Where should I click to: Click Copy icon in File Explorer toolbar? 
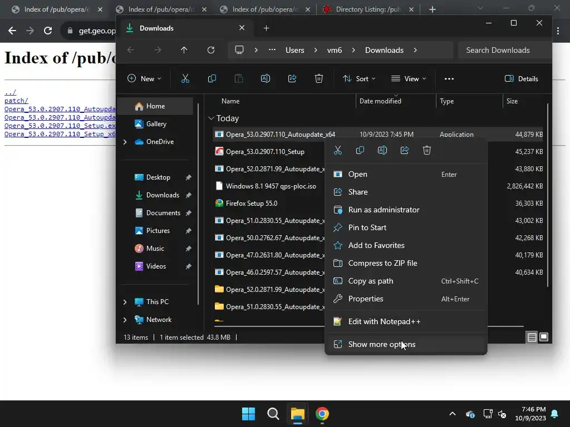point(212,79)
